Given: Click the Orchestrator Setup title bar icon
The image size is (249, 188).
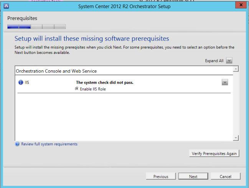Looking at the screenshot, I should click(7, 6).
